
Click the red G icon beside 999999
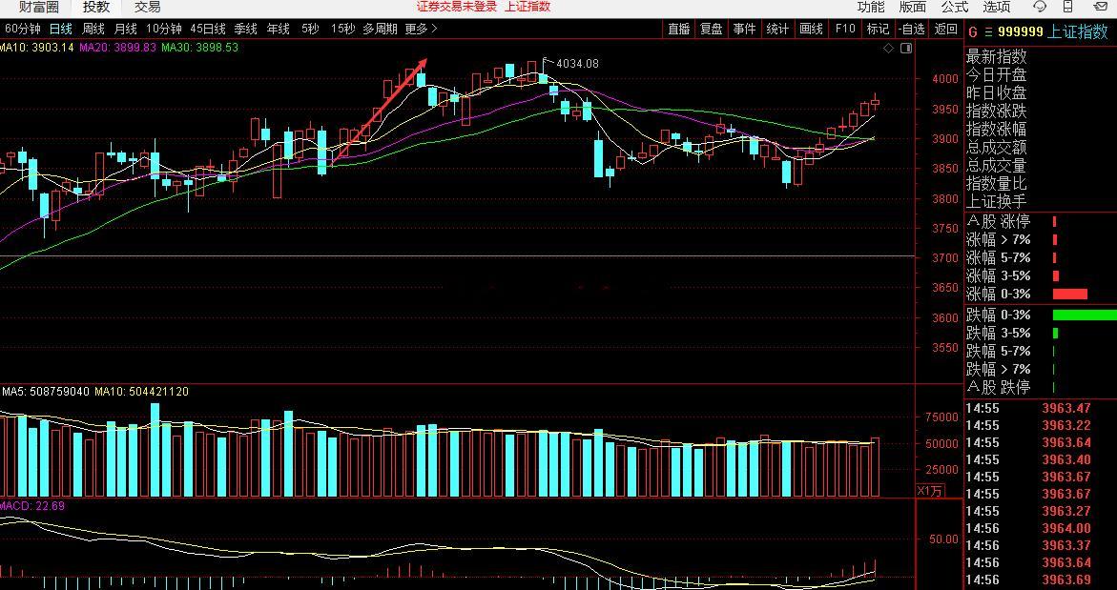pos(973,32)
